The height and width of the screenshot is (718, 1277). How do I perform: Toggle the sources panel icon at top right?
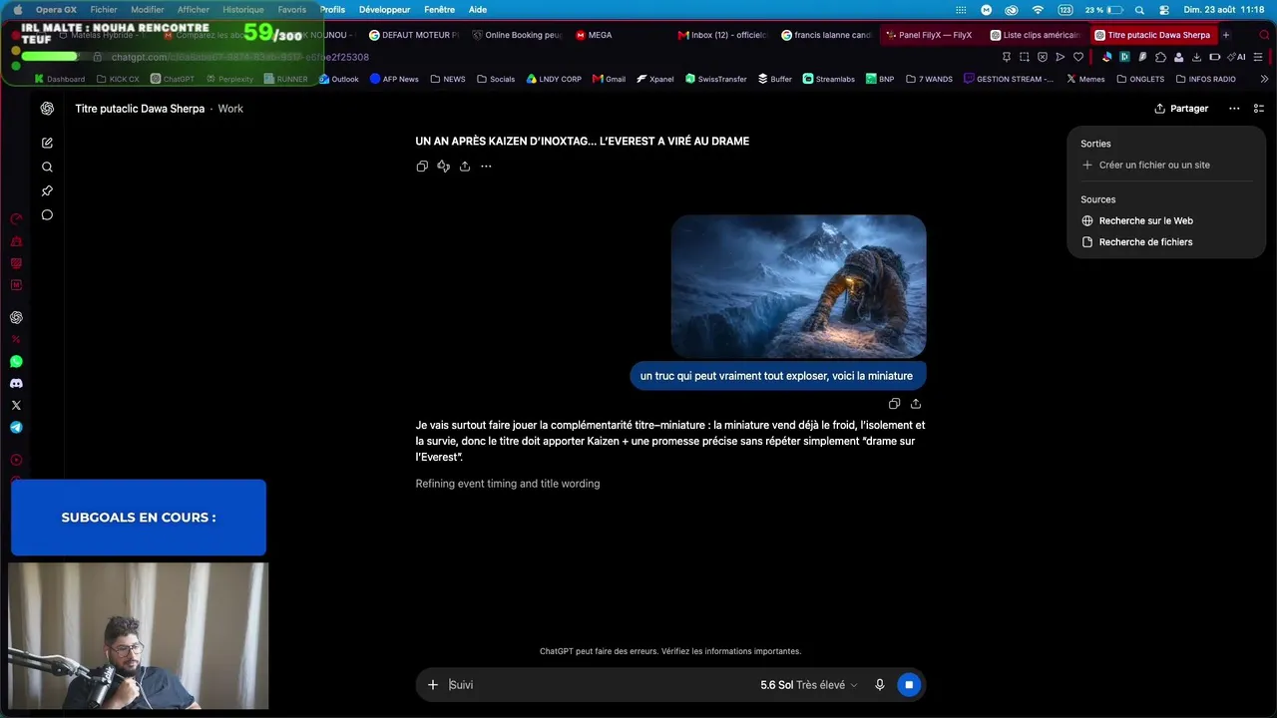(x=1259, y=109)
